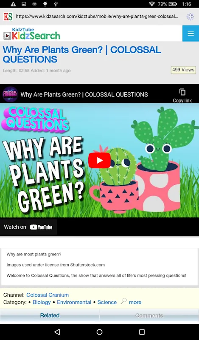This screenshot has height=340, width=199.
Task: Tap the URL address bar
Action: pyautogui.click(x=97, y=17)
